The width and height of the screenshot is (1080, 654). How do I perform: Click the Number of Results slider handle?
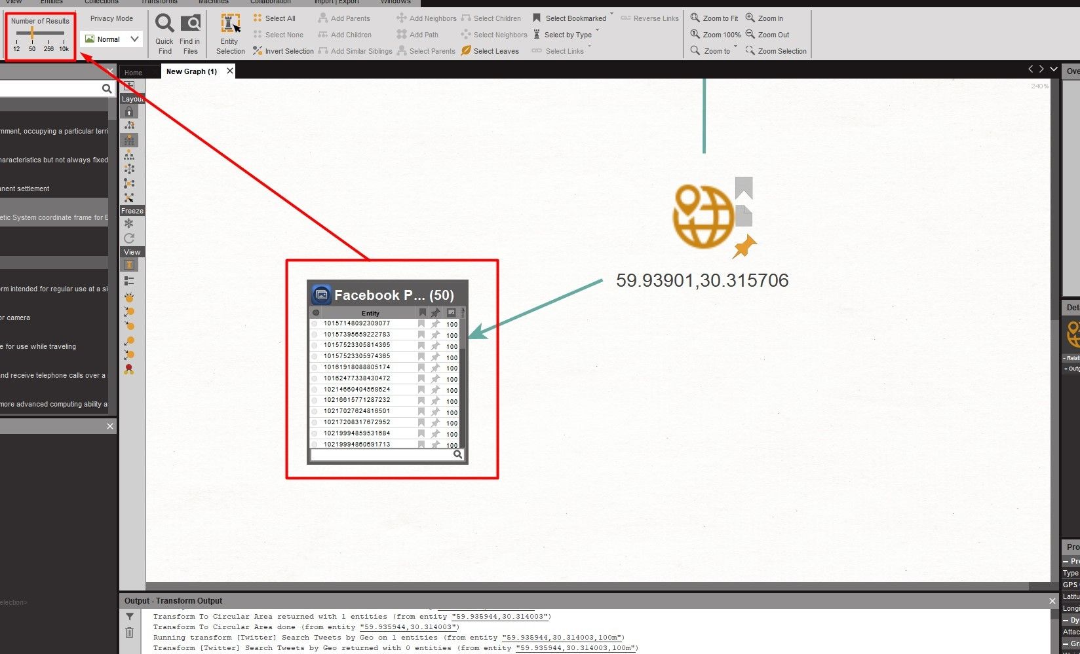pos(31,33)
